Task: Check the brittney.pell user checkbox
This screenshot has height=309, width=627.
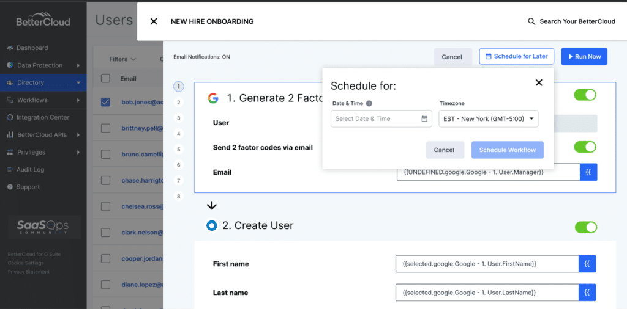Action: [x=105, y=128]
